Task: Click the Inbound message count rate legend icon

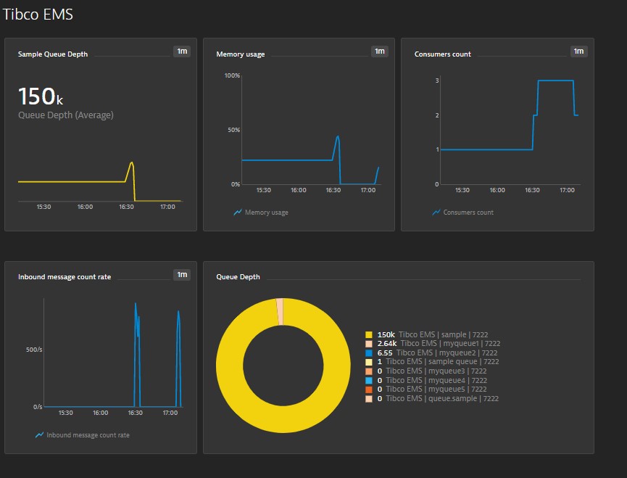Action: 39,434
